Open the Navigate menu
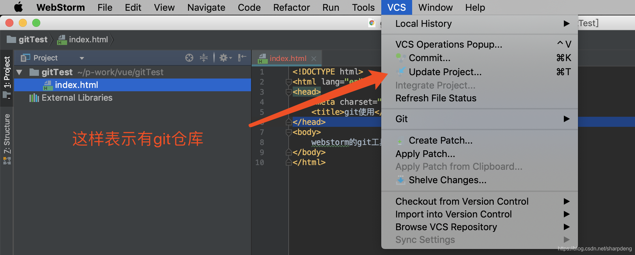The width and height of the screenshot is (635, 255). click(x=206, y=7)
